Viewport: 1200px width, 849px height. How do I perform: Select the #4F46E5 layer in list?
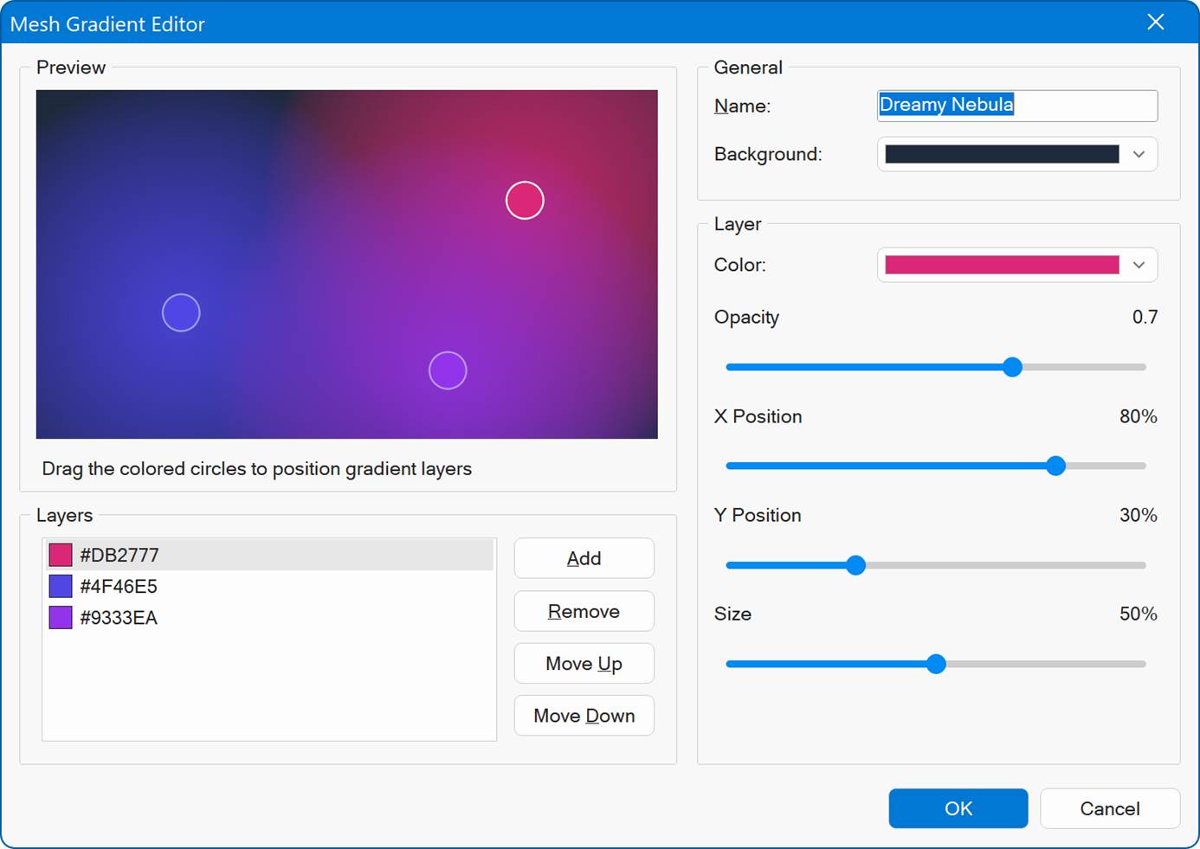[x=268, y=587]
